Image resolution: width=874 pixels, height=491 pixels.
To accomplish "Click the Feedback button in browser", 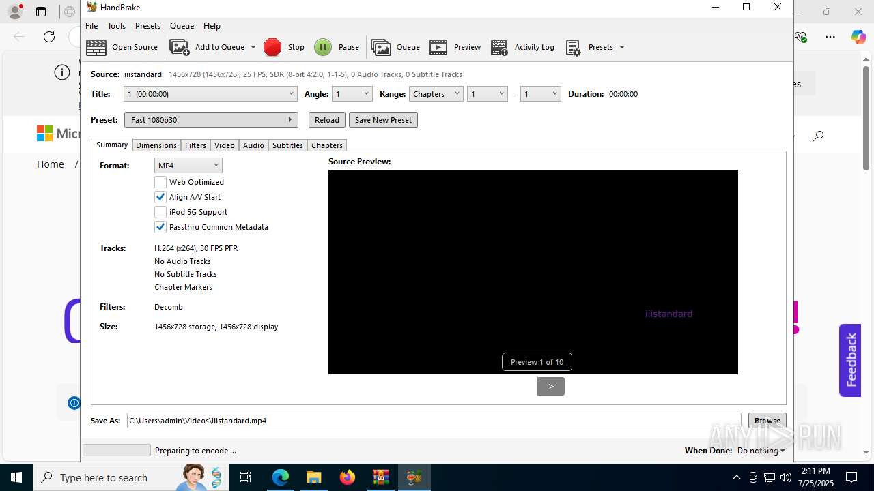I will [850, 360].
